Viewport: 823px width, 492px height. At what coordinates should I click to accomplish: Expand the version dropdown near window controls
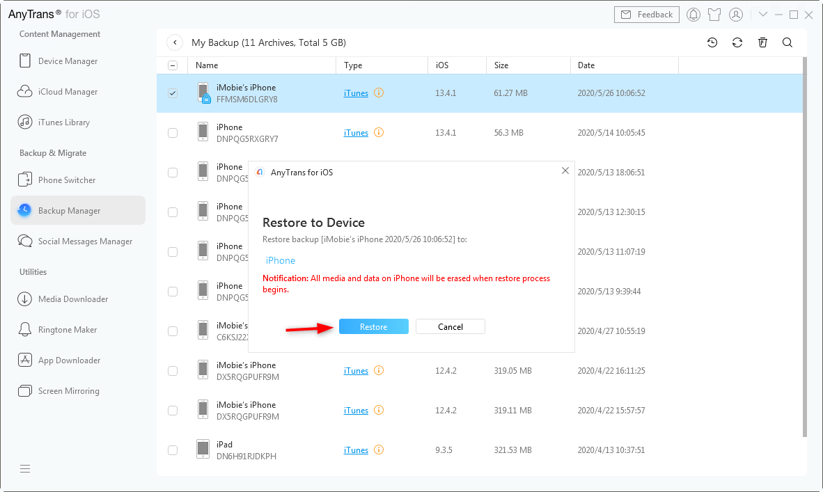(x=763, y=14)
